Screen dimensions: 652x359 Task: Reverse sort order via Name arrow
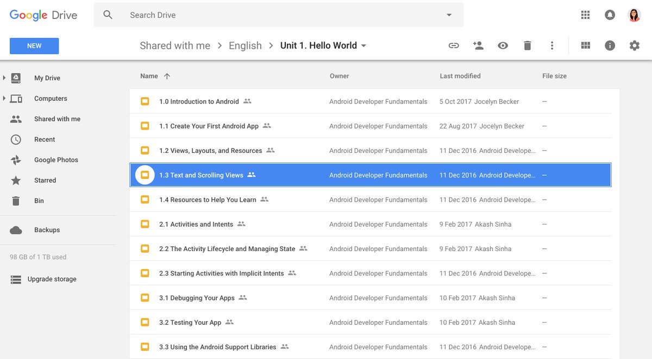(167, 76)
